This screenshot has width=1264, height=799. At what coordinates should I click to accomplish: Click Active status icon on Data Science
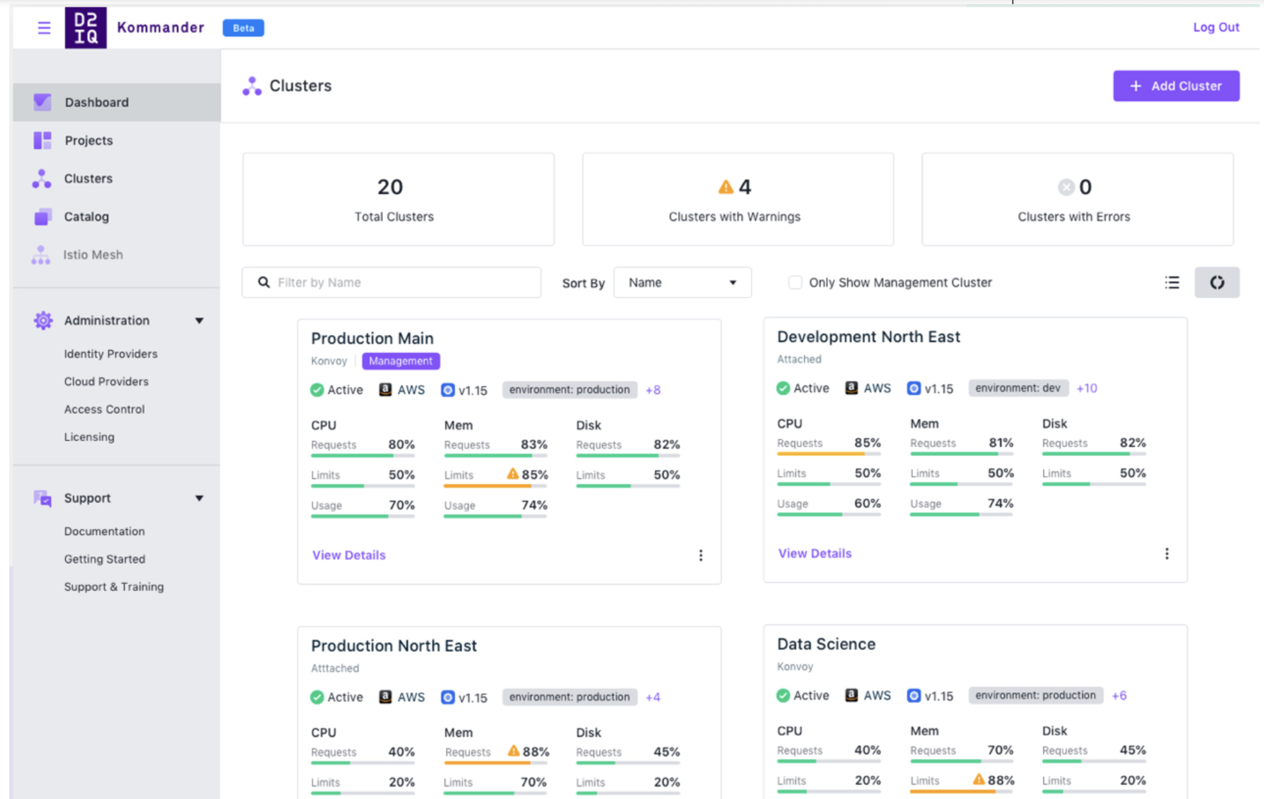783,695
